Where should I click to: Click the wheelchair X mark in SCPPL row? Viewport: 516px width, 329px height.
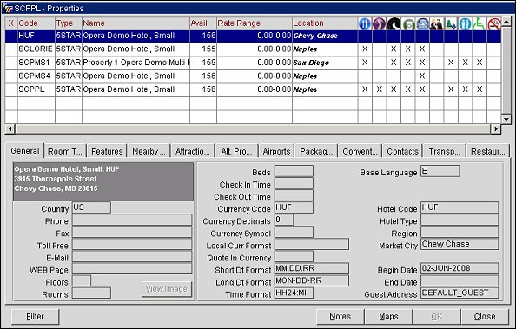tap(480, 89)
